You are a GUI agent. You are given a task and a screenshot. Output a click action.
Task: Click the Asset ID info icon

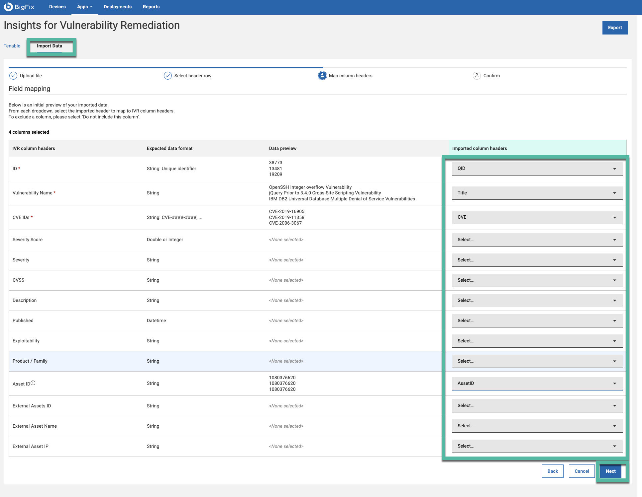point(33,383)
